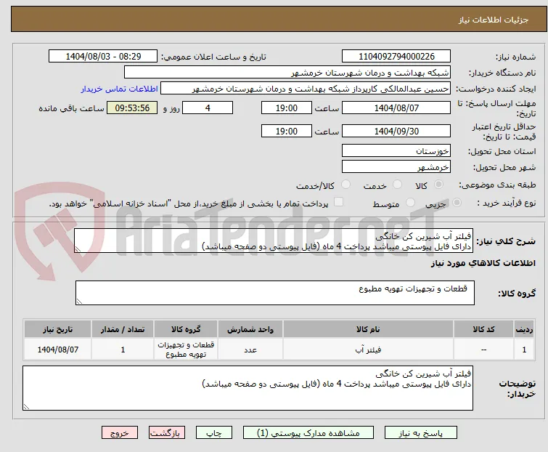Image resolution: width=548 pixels, height=452 pixels.
Task: Click the remaining days field showing 4
Action: point(208,108)
